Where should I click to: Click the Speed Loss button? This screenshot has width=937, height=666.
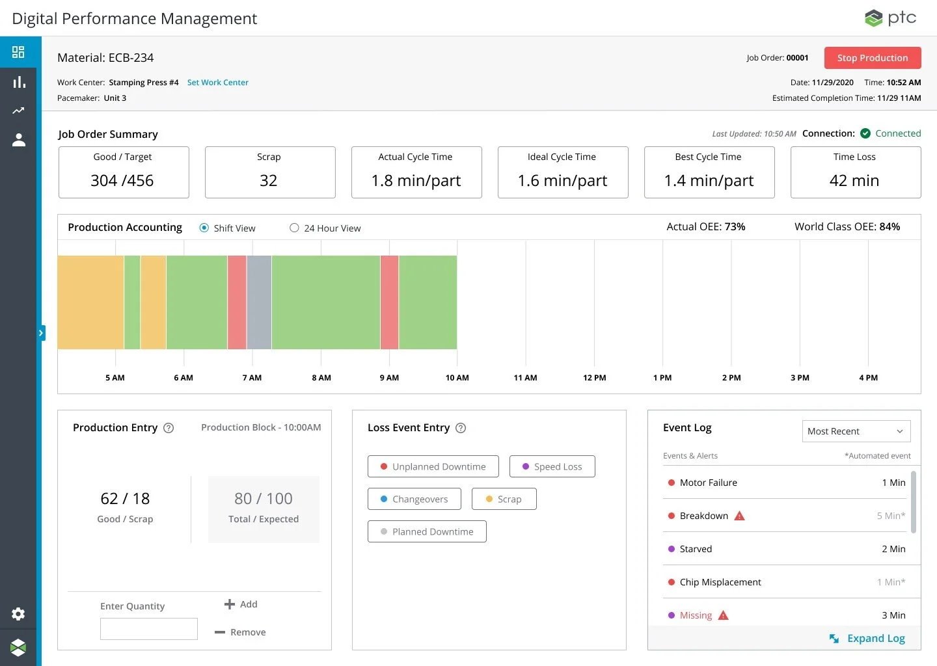click(552, 466)
